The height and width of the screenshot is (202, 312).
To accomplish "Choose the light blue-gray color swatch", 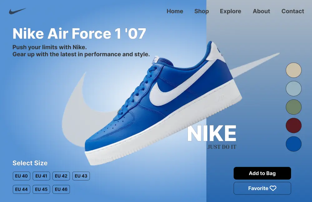I will [294, 88].
